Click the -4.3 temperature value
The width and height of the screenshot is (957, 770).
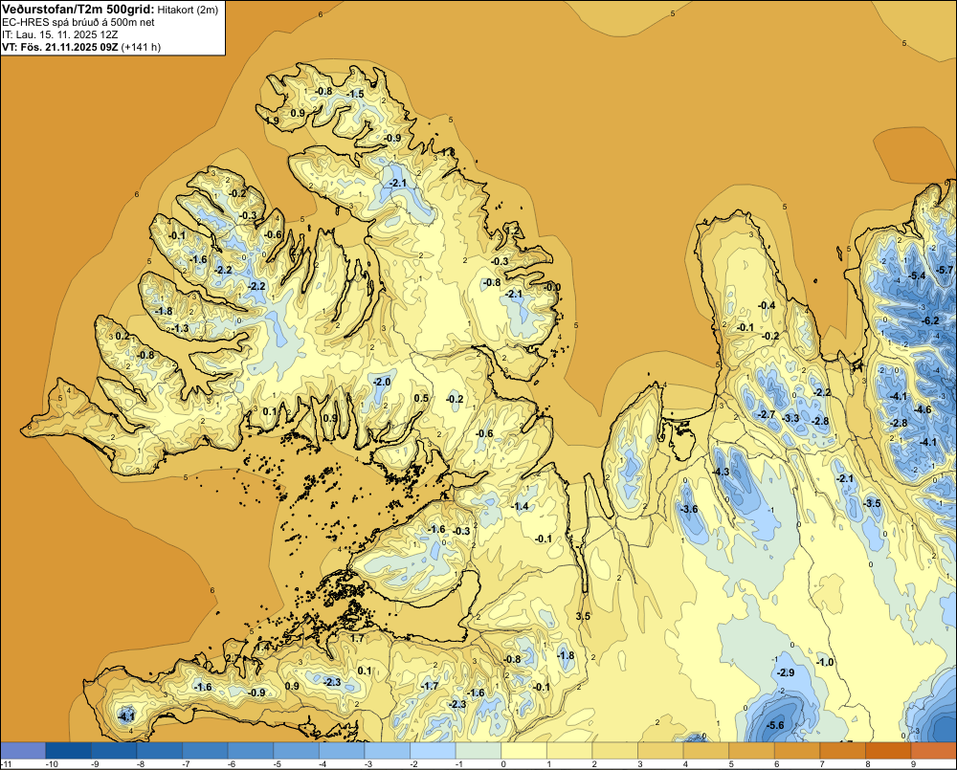(x=721, y=472)
